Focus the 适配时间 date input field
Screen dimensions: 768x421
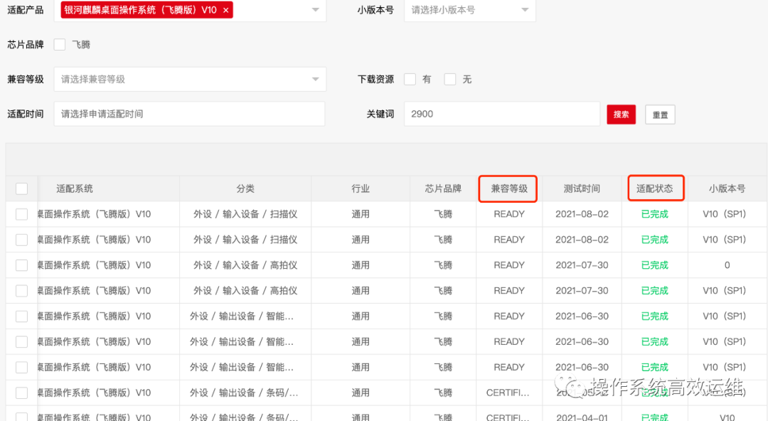click(x=190, y=114)
